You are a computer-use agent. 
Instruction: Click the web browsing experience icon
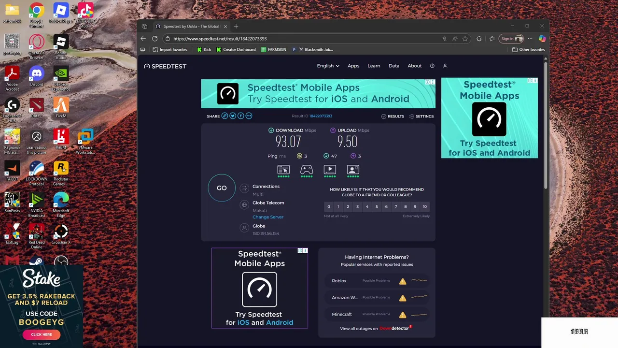click(x=283, y=170)
